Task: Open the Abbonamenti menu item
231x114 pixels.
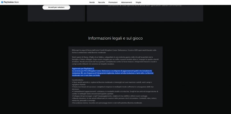Action: (126, 2)
